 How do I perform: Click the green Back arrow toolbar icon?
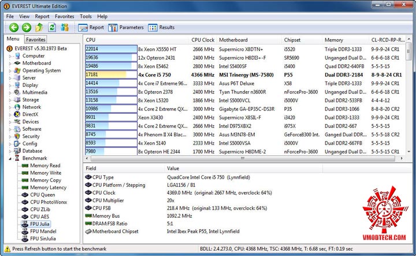coord(14,27)
